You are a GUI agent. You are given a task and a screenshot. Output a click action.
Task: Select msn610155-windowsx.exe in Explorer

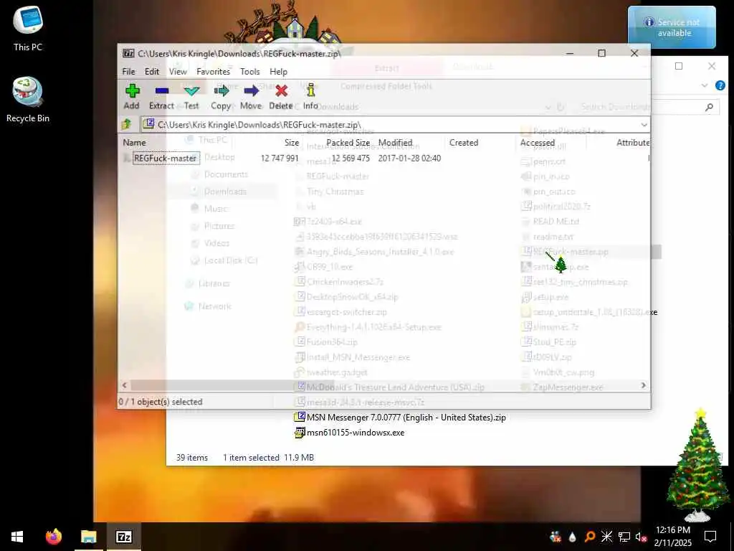[x=349, y=433]
